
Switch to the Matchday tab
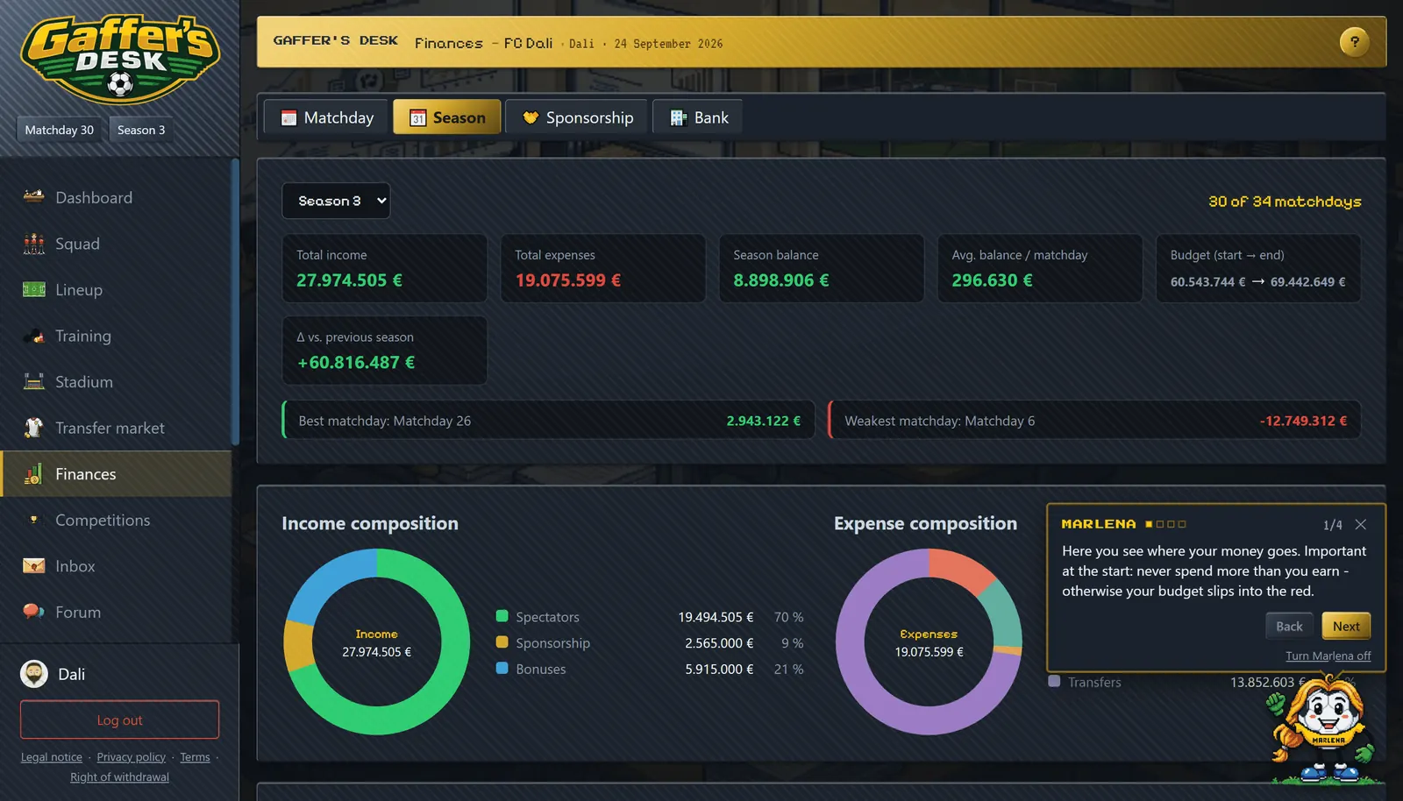(328, 117)
